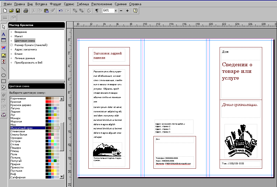Toggle special characters display (¶)
Screen dimensions: 277x187
click(97, 11)
